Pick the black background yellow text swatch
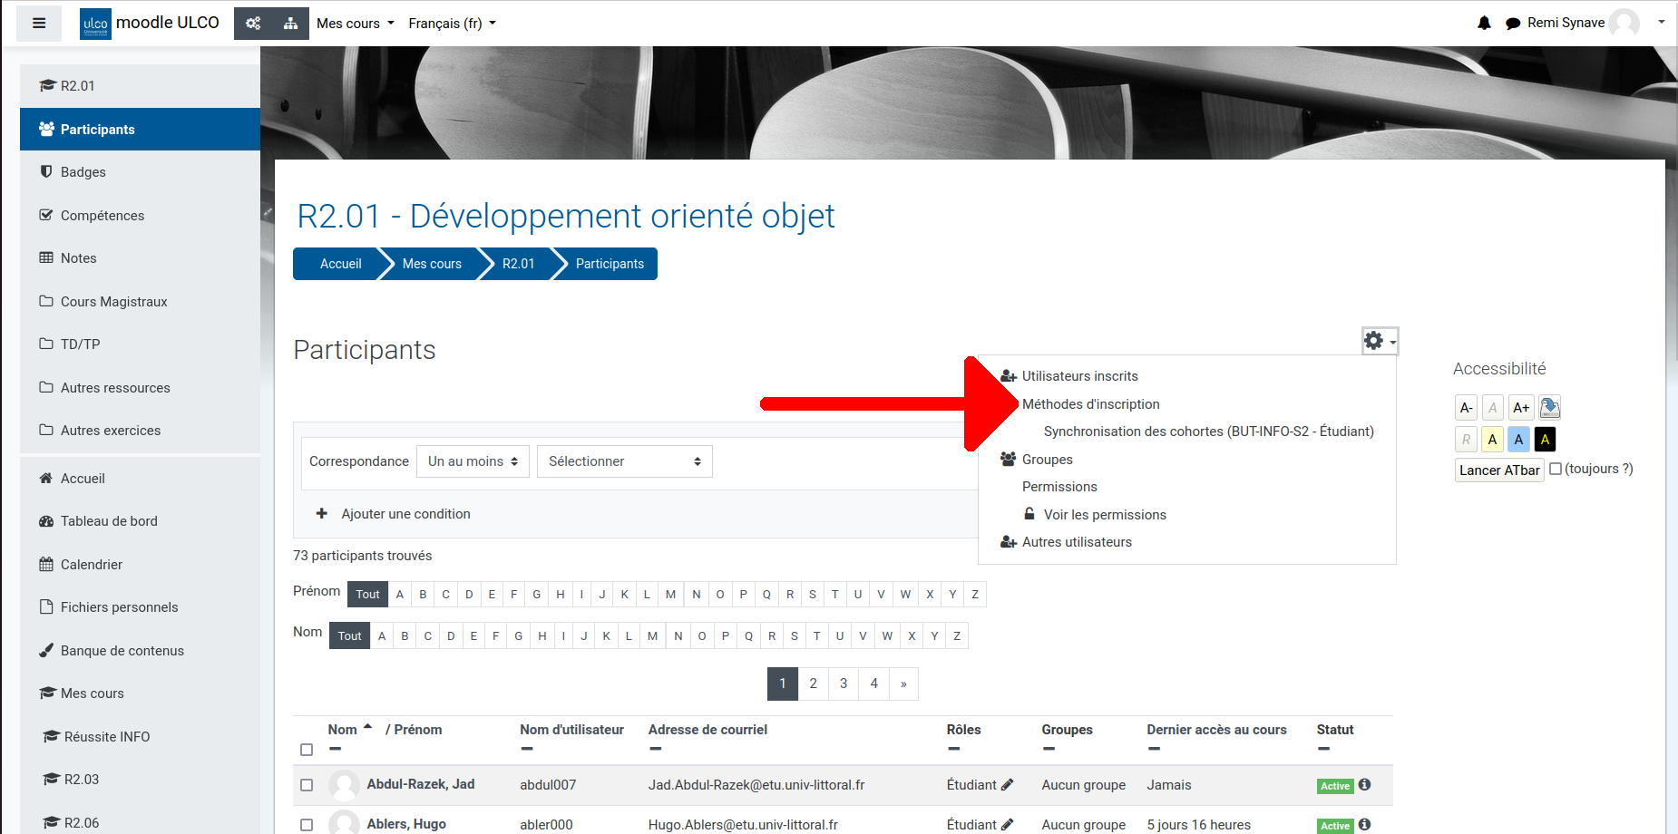This screenshot has width=1678, height=834. click(x=1545, y=440)
